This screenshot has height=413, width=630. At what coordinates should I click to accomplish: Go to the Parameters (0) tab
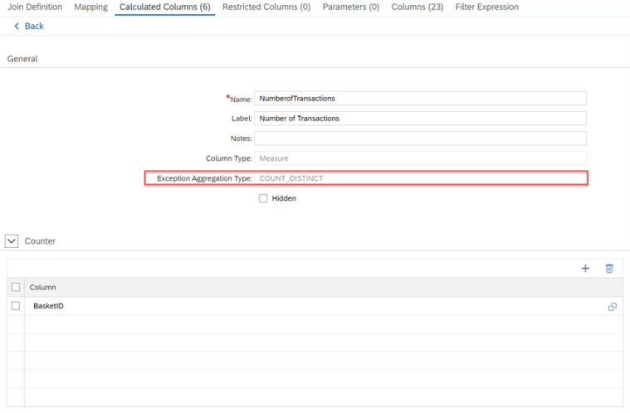[350, 7]
